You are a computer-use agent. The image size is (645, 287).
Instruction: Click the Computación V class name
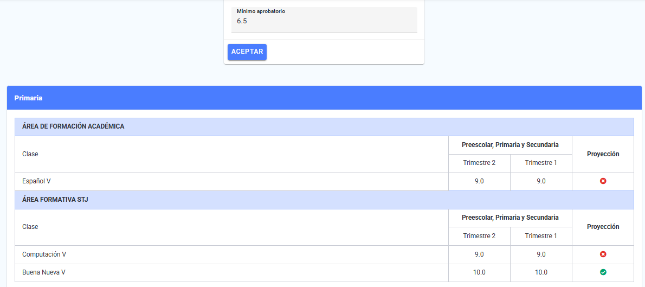(44, 254)
